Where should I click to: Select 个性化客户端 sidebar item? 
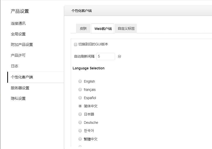coord(36,77)
